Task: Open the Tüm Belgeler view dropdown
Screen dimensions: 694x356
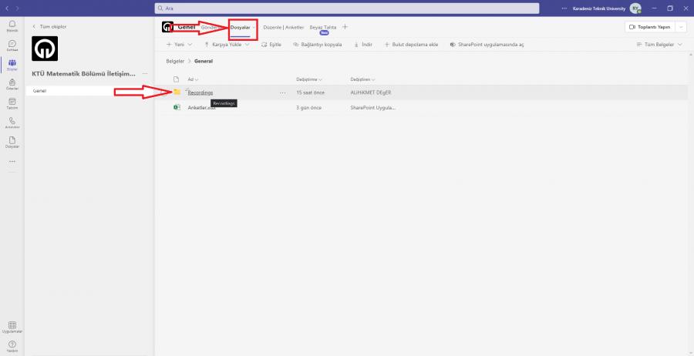Action: point(659,45)
